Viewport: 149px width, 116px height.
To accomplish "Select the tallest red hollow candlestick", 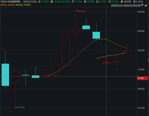I will pyautogui.click(x=66, y=50).
